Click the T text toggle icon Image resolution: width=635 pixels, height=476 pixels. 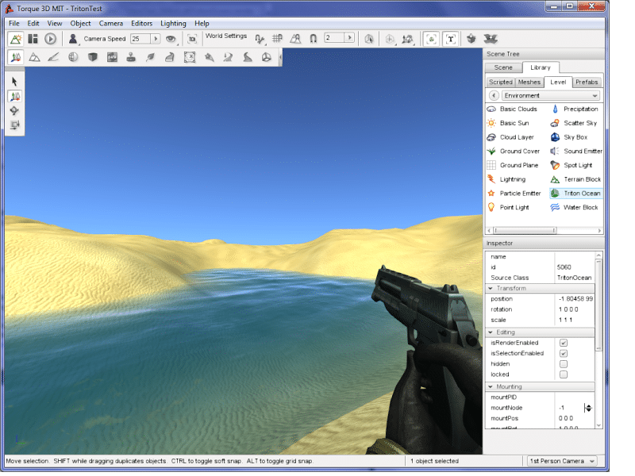point(451,39)
